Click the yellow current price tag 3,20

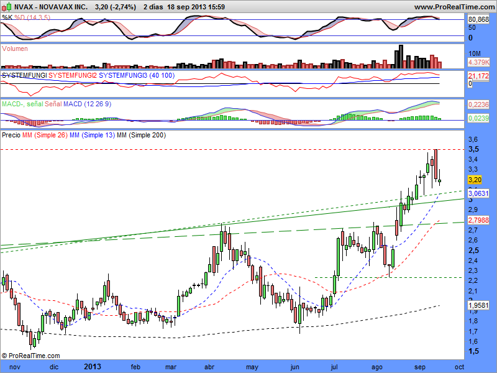pyautogui.click(x=475, y=180)
